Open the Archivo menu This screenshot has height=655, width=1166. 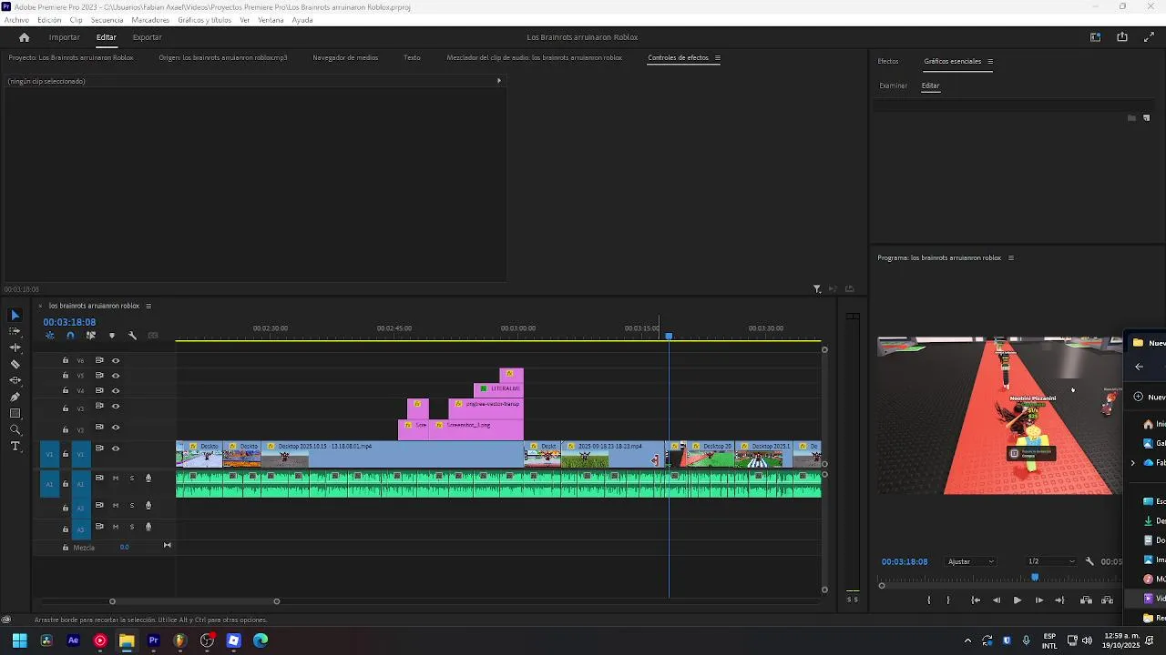(x=16, y=20)
